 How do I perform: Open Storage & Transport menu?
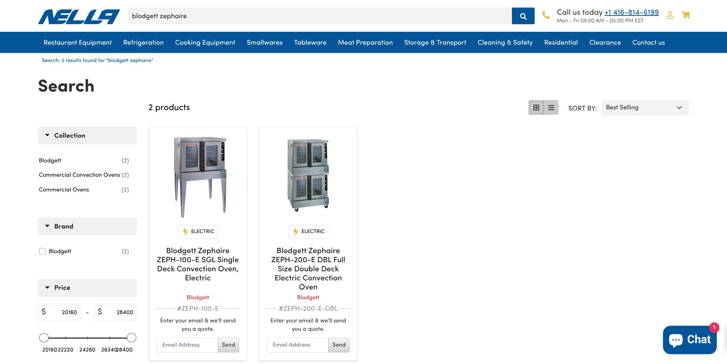435,42
